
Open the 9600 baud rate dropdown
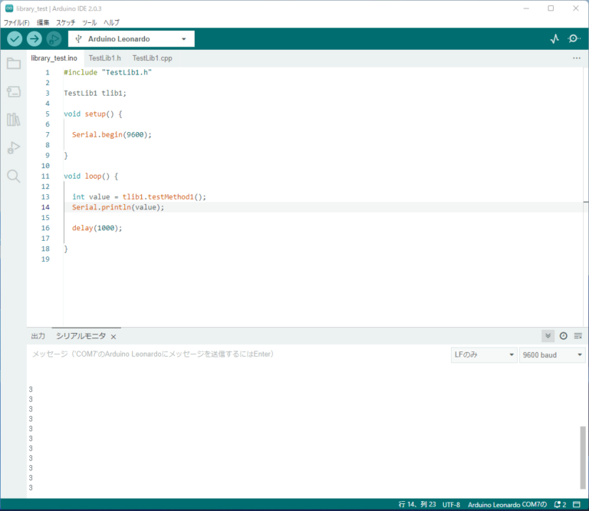(x=552, y=355)
